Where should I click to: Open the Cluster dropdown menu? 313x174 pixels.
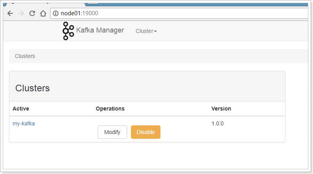coord(146,31)
